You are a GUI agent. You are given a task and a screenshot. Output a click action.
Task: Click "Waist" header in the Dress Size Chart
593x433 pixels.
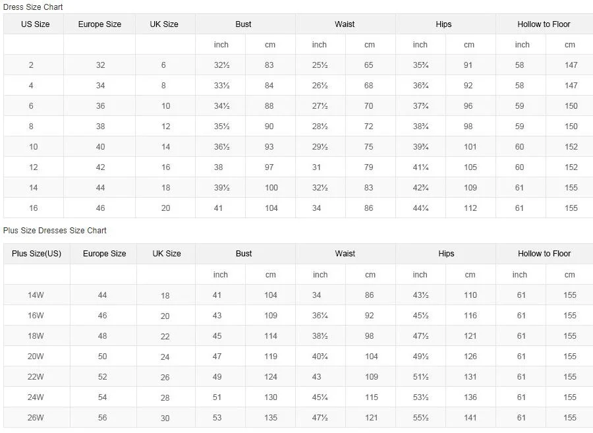click(x=345, y=24)
